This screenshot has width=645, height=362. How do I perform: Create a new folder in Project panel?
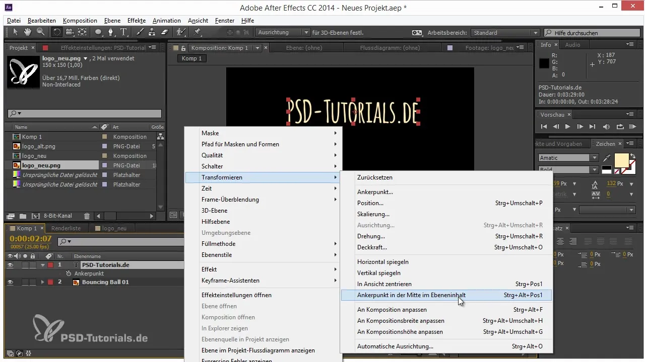(x=23, y=216)
